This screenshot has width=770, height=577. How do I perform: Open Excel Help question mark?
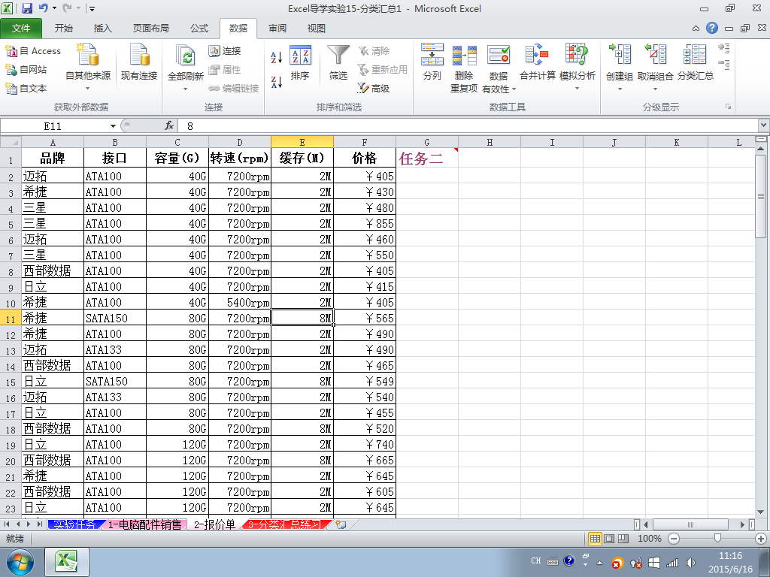[712, 28]
